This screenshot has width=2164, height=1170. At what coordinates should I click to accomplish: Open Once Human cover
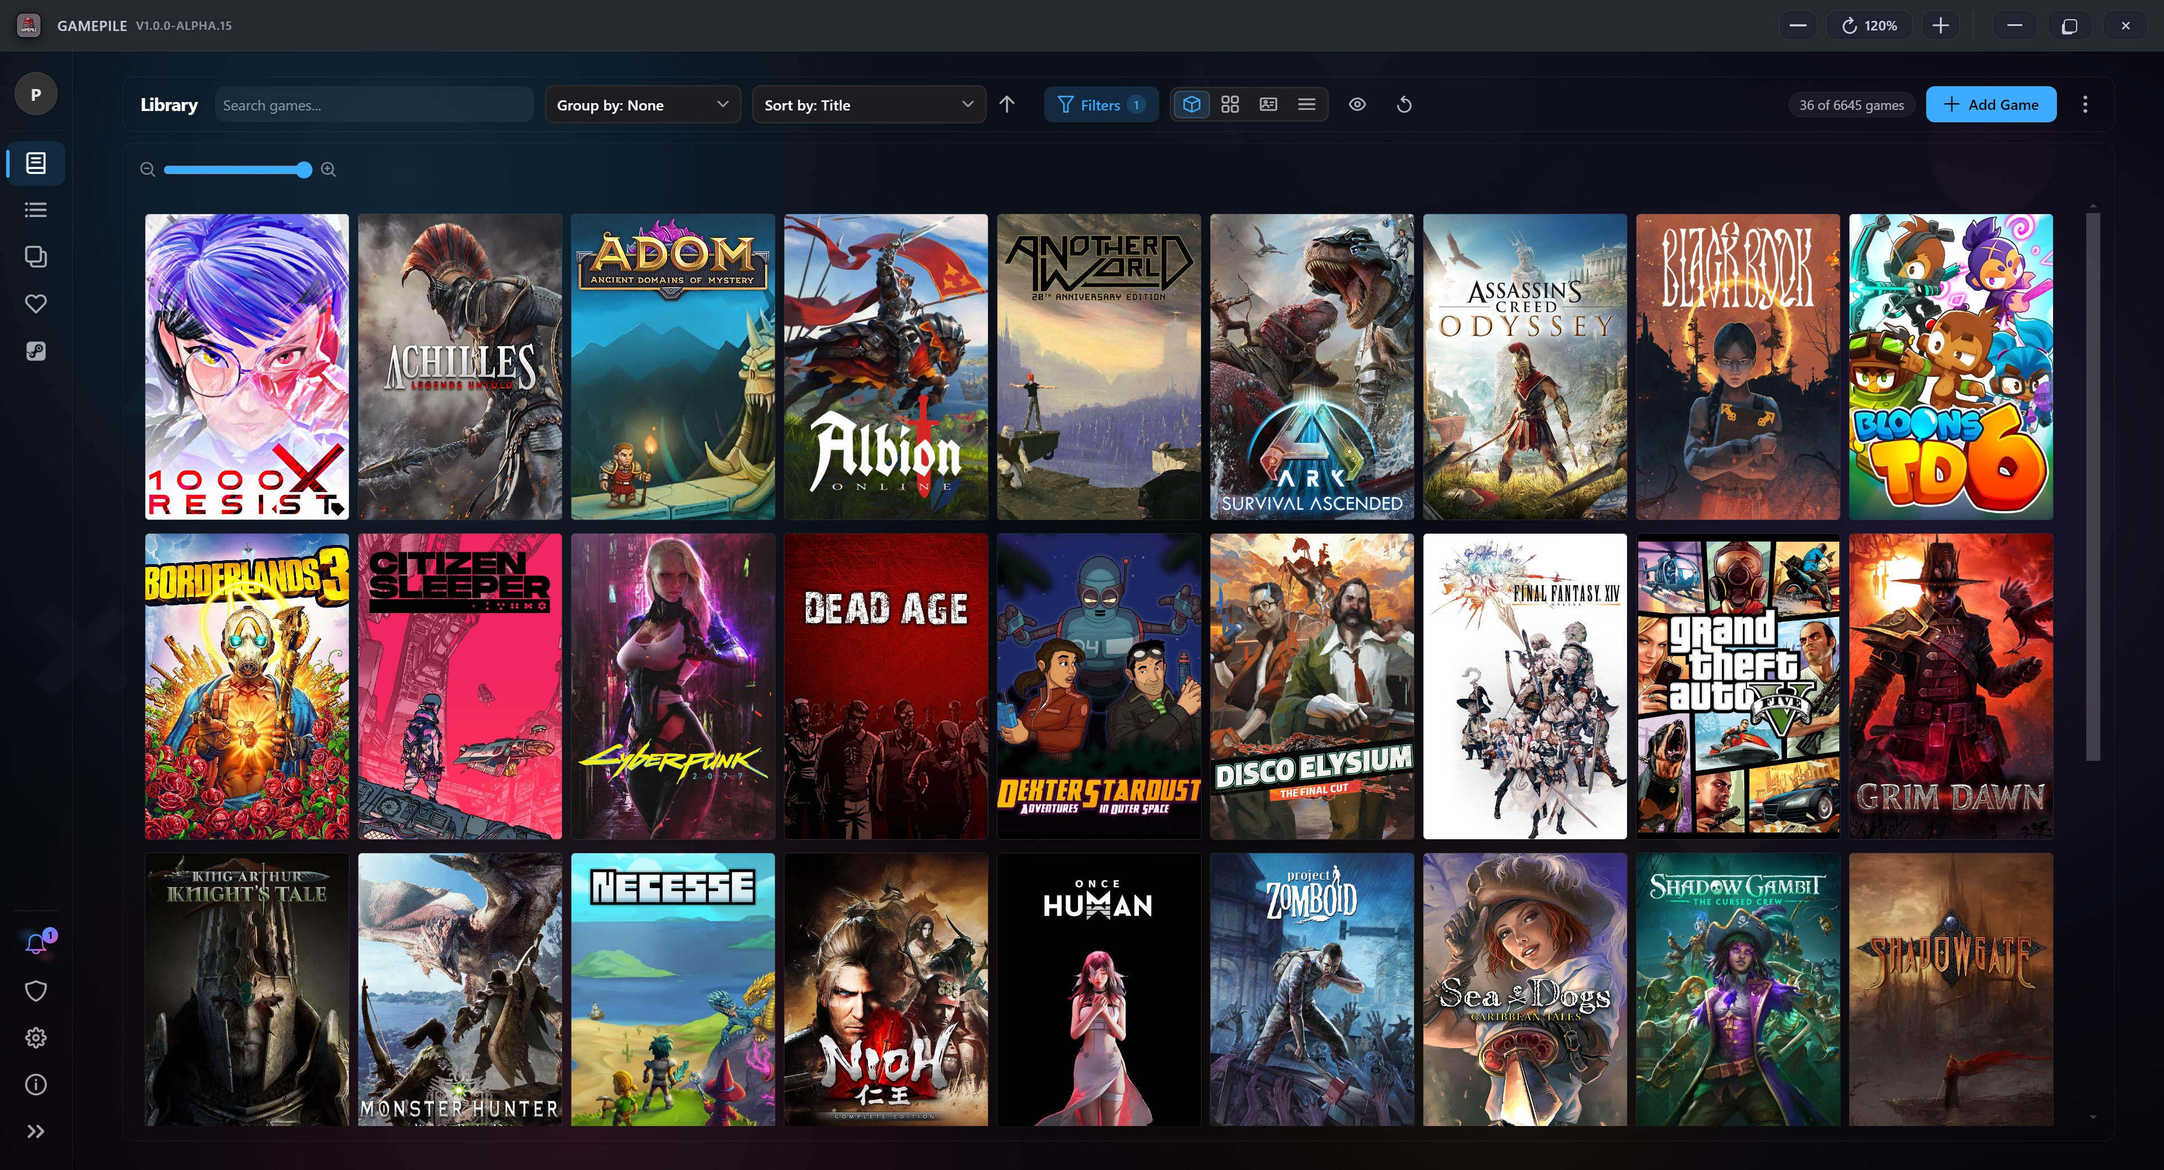pyautogui.click(x=1099, y=990)
